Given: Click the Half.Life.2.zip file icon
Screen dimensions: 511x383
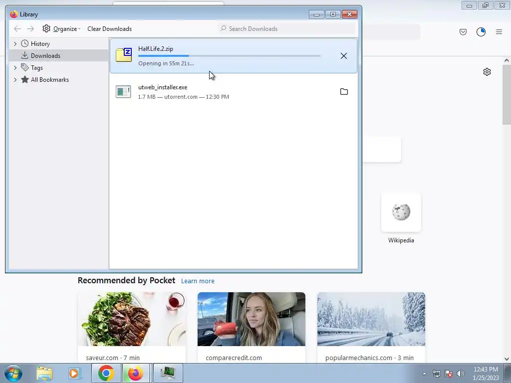Looking at the screenshot, I should pos(124,55).
